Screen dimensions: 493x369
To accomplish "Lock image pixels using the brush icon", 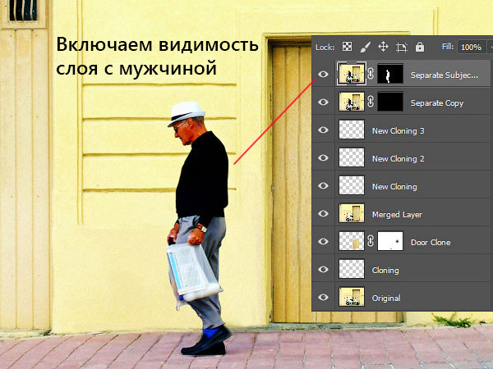I will (x=365, y=47).
